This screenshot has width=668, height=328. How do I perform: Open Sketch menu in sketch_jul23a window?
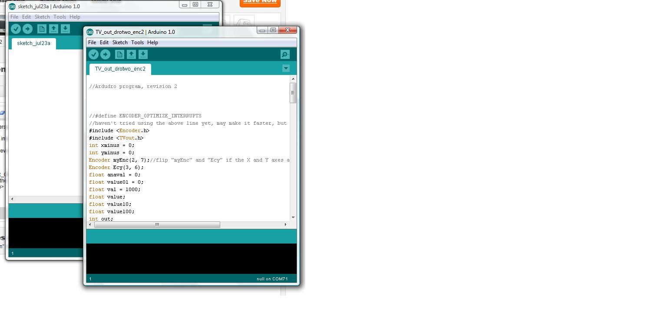pyautogui.click(x=42, y=17)
